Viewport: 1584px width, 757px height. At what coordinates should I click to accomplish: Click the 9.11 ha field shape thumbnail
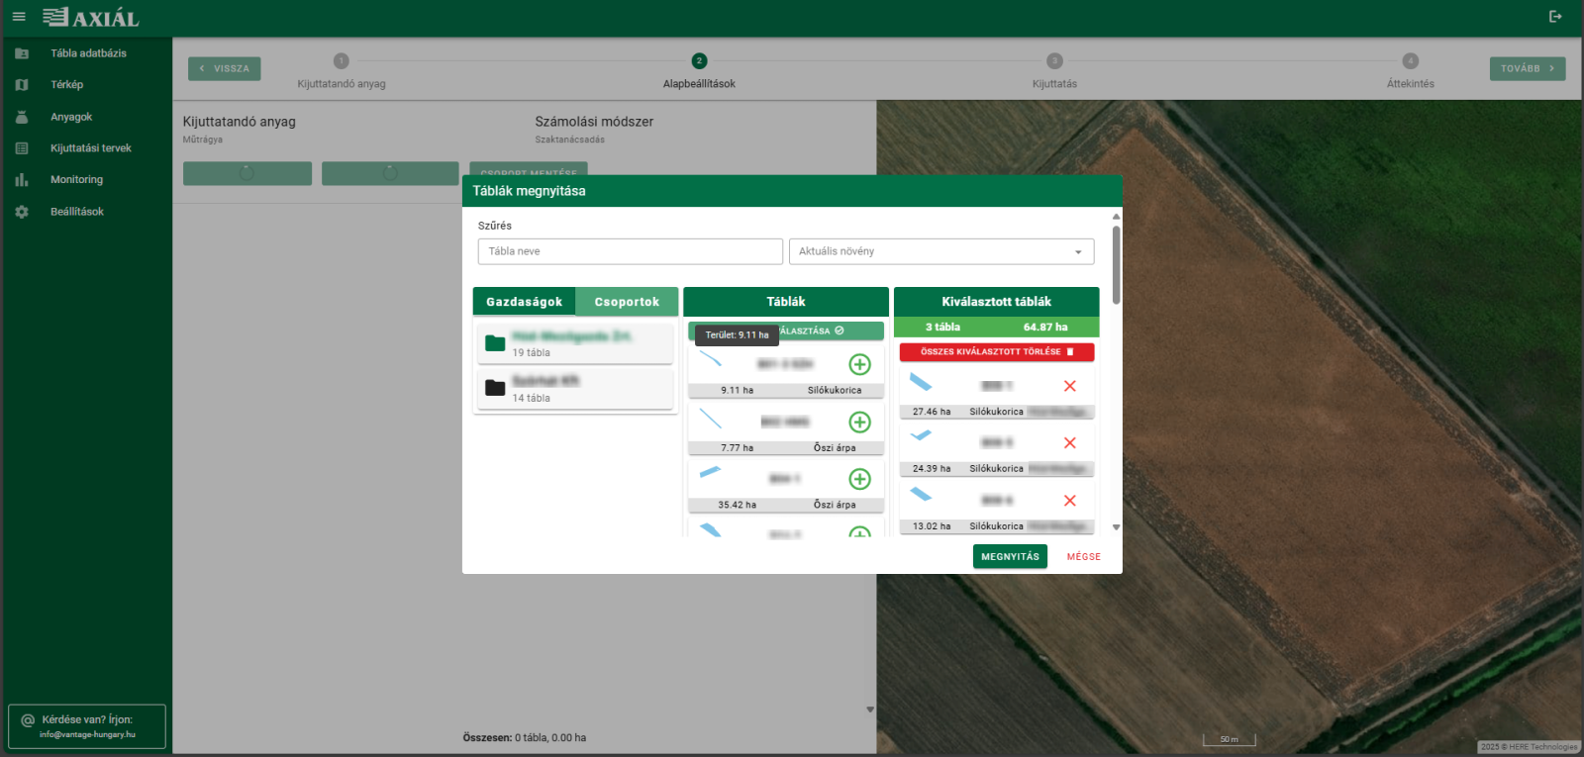pyautogui.click(x=710, y=359)
